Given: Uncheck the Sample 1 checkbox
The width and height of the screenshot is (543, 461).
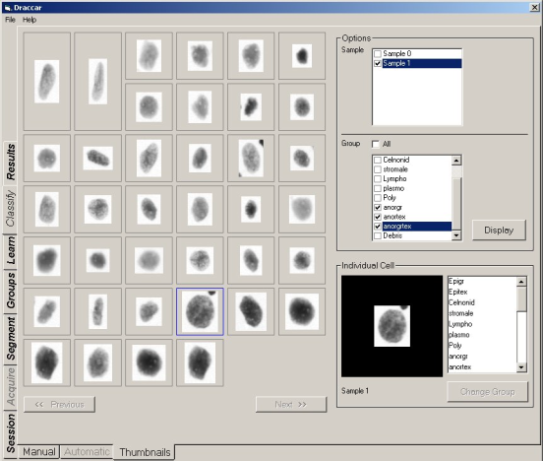Looking at the screenshot, I should pyautogui.click(x=378, y=63).
